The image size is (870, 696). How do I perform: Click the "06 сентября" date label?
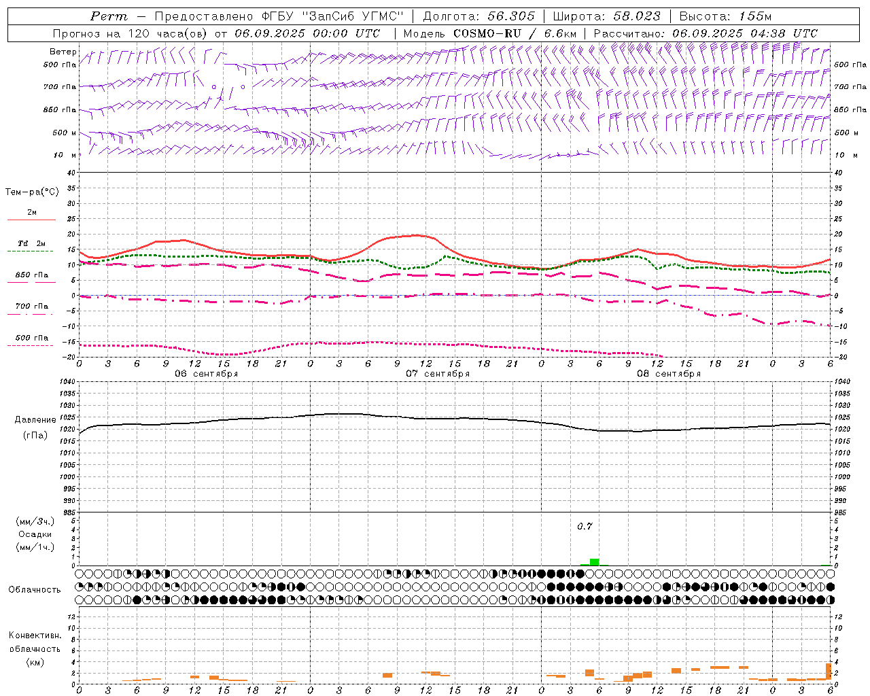click(x=207, y=374)
